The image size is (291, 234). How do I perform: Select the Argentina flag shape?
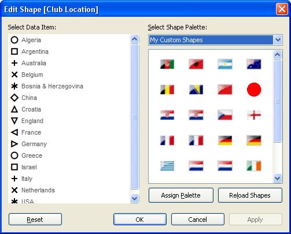tap(225, 64)
